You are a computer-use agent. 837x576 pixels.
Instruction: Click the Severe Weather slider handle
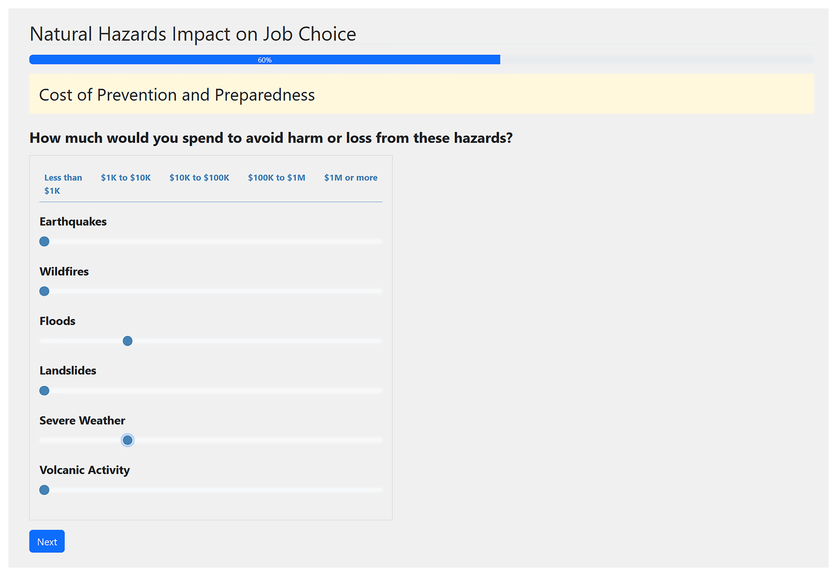coord(127,440)
